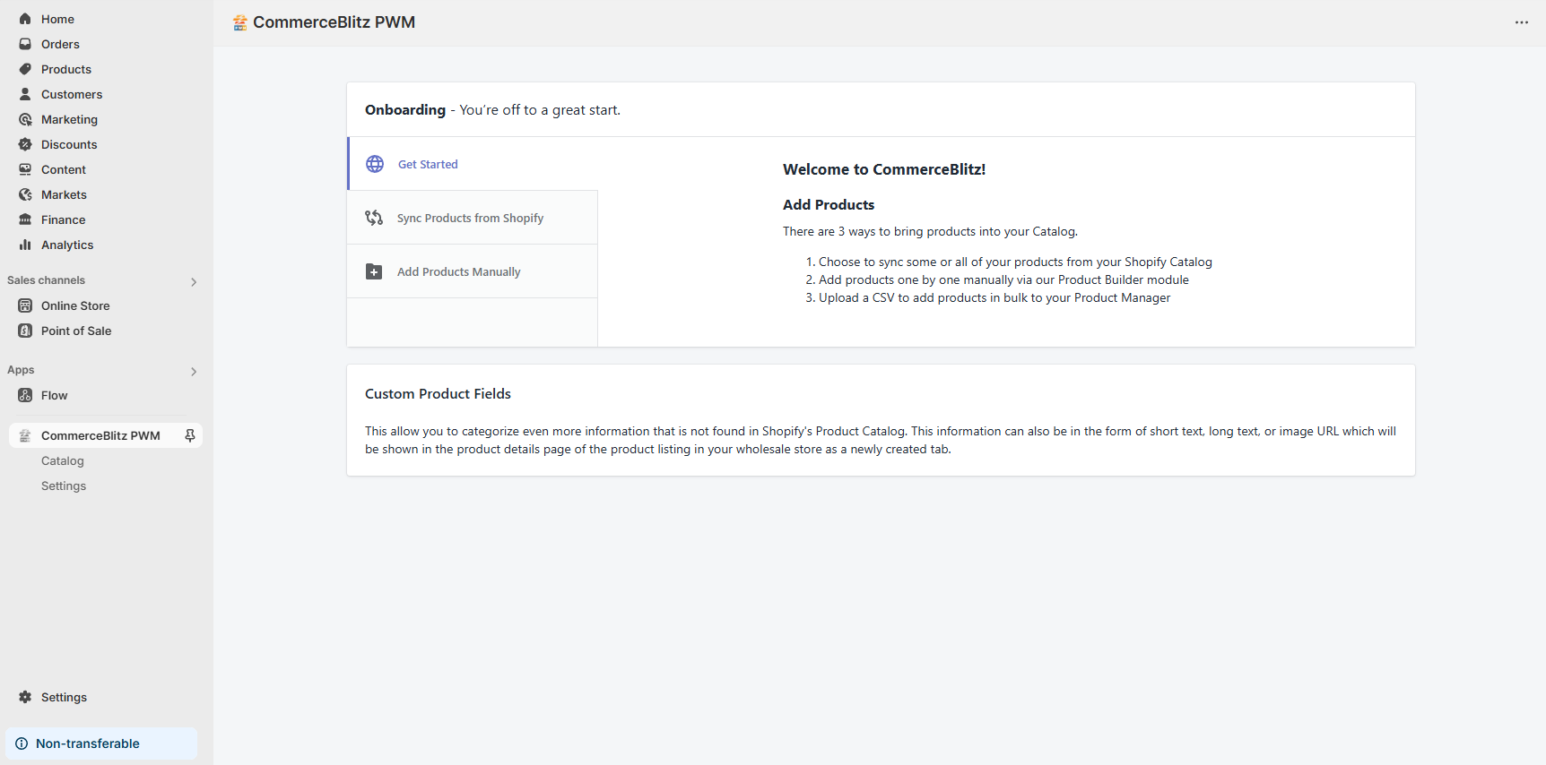This screenshot has height=765, width=1546.
Task: Click the Marketing target icon
Action: (x=25, y=119)
